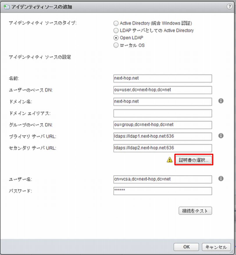
Task: Focus the セカンダリ サーバ URL field
Action: click(x=162, y=148)
